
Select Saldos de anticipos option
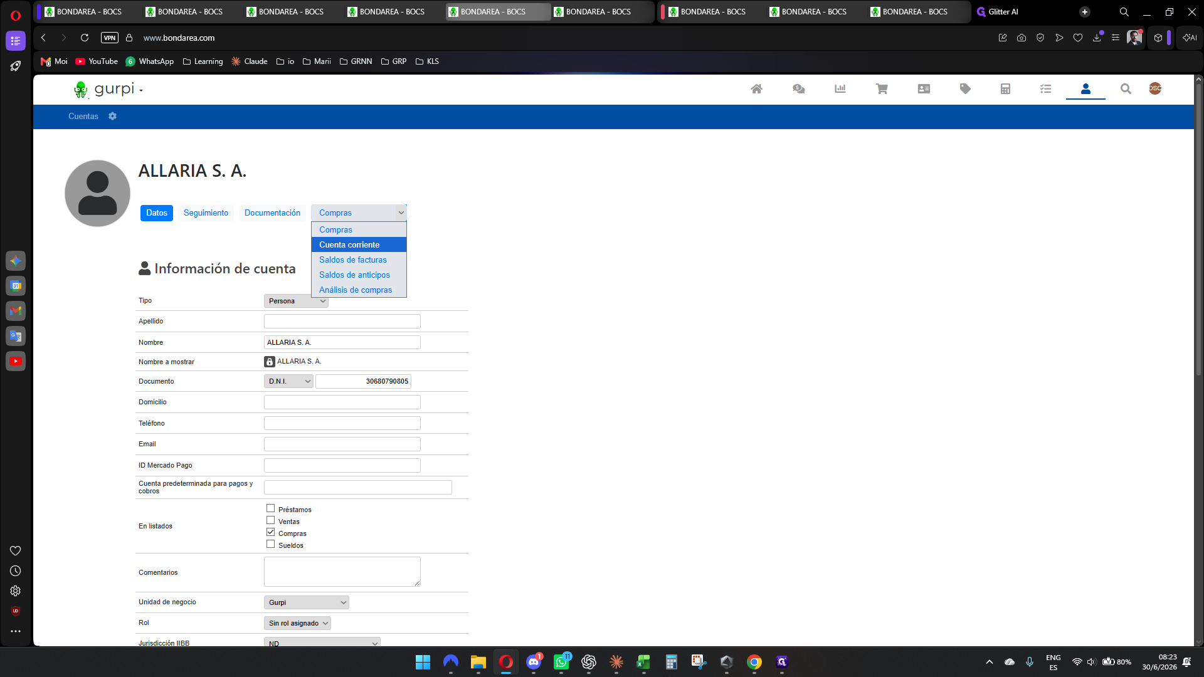point(359,275)
